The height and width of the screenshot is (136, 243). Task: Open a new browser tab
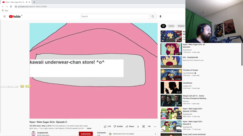[x=34, y=2]
